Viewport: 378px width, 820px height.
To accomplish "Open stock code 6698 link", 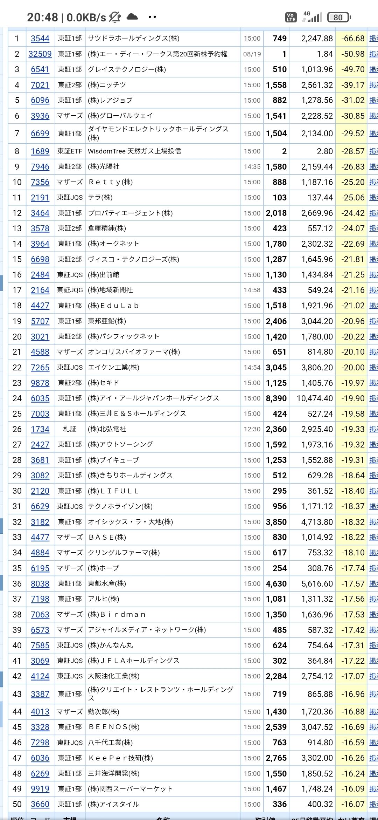I will 40,259.
